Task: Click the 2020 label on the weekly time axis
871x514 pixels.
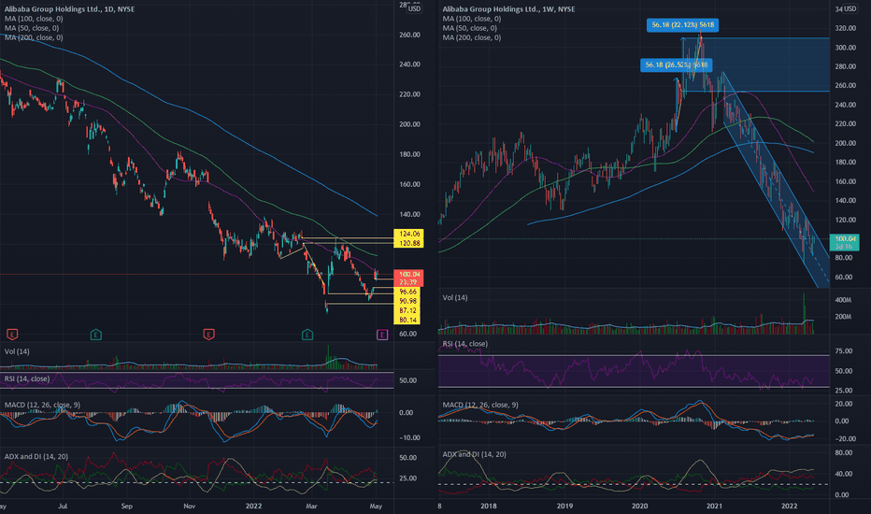Action: (x=639, y=507)
